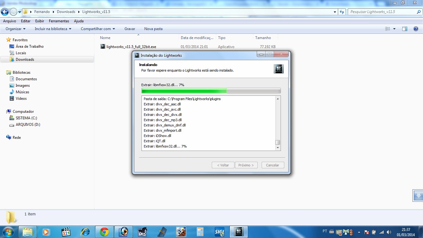423x238 pixels.
Task: Open the SIGI taskbar icon
Action: coord(219,232)
